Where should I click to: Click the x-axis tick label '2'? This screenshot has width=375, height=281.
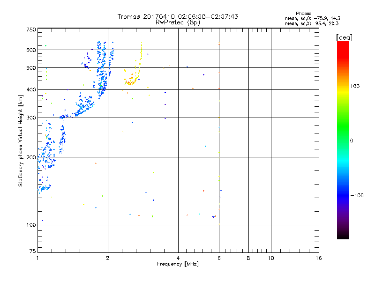point(108,258)
